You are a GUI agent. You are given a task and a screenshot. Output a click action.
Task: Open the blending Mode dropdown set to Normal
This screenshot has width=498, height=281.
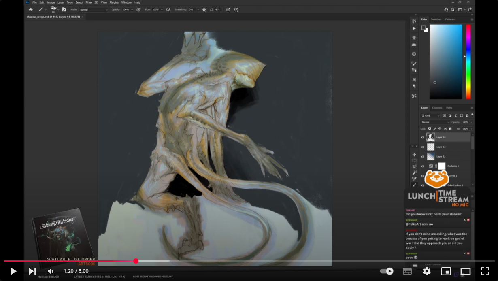point(94,9)
